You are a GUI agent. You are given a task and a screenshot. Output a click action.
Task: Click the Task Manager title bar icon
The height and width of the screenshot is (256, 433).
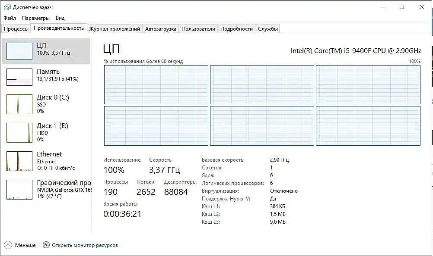[7, 7]
